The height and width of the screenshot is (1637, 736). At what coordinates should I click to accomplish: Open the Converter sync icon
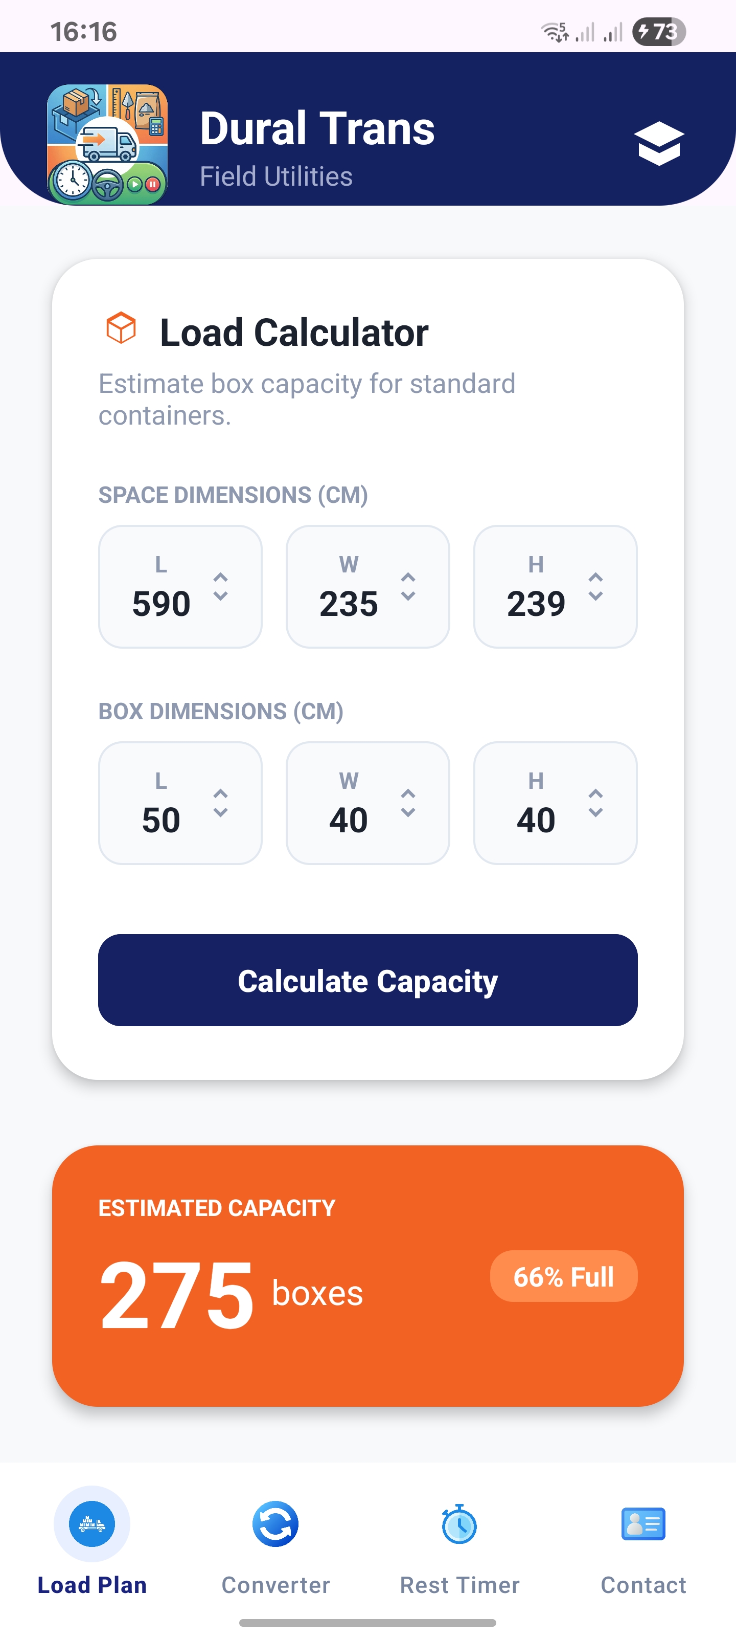tap(275, 1524)
